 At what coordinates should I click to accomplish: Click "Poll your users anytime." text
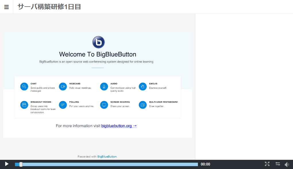(x=82, y=106)
